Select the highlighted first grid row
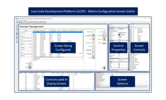166x100 pixels. [x=58, y=32]
